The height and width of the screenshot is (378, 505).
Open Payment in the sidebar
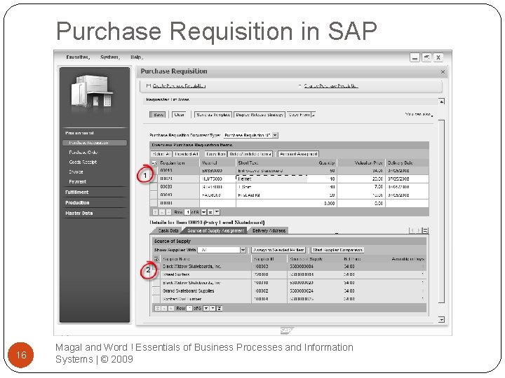[77, 181]
